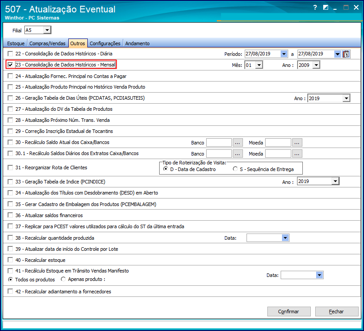This screenshot has height=331, width=364.
Task: Click the Fechar button
Action: [337, 312]
